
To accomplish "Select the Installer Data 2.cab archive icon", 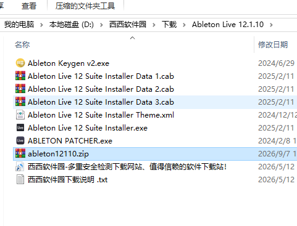I will point(20,89).
